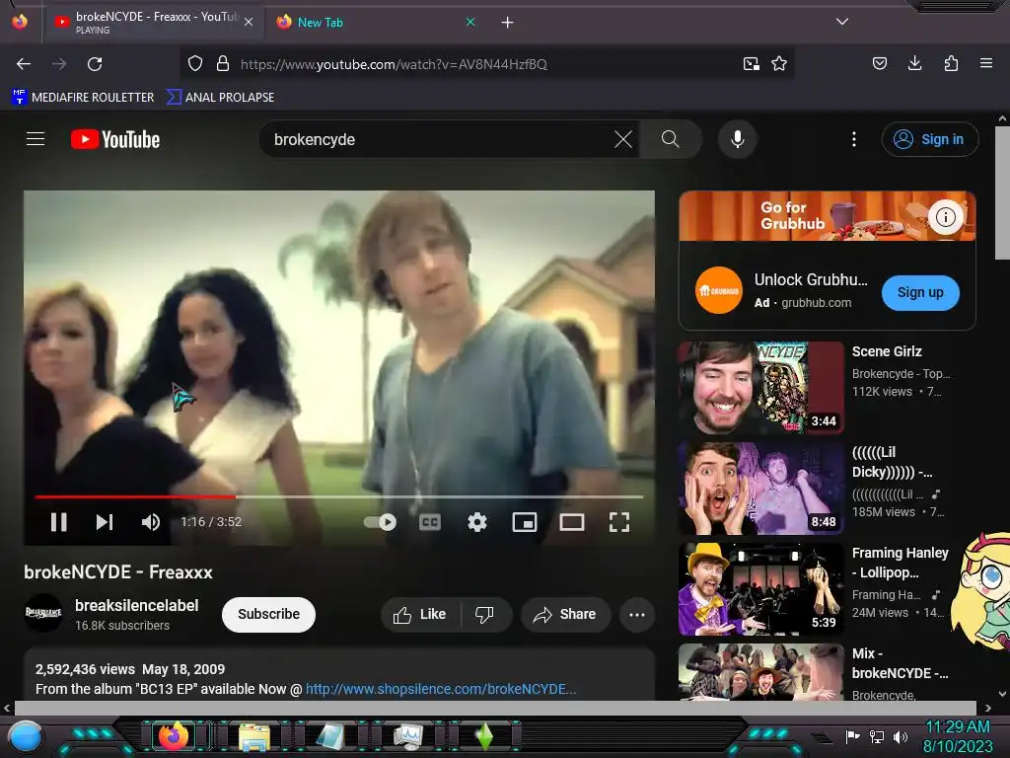1010x758 pixels.
Task: Open a new browser tab
Action: tap(507, 22)
